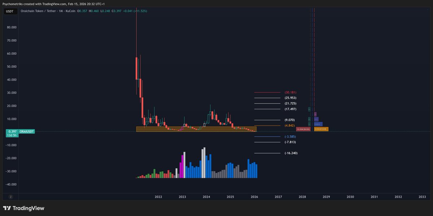Click the -40.000 price axis label

[x=11, y=184]
